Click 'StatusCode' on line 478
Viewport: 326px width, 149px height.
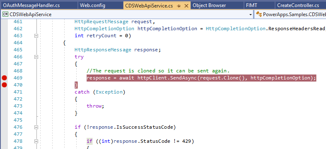coord(155,141)
